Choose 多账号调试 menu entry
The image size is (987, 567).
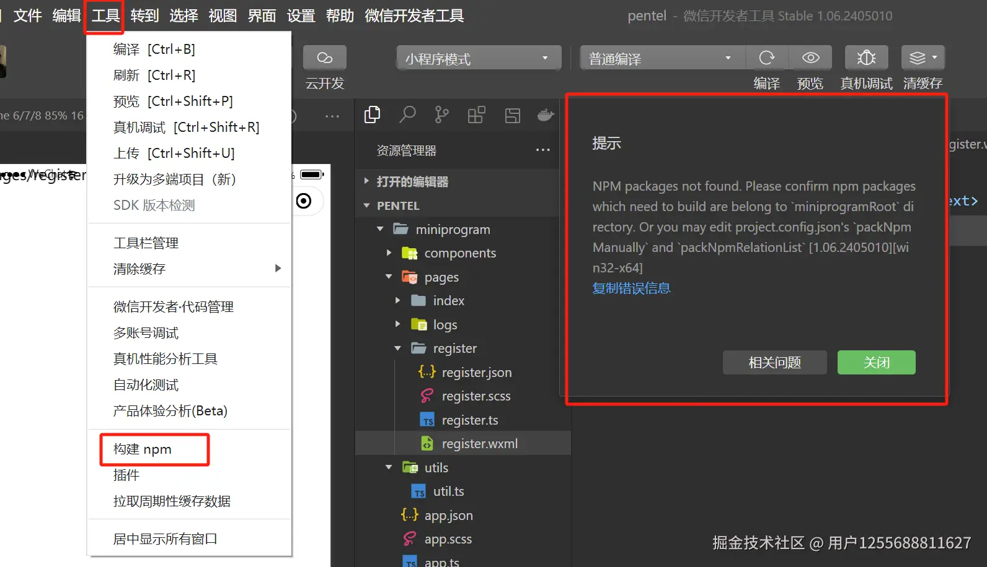(x=189, y=332)
